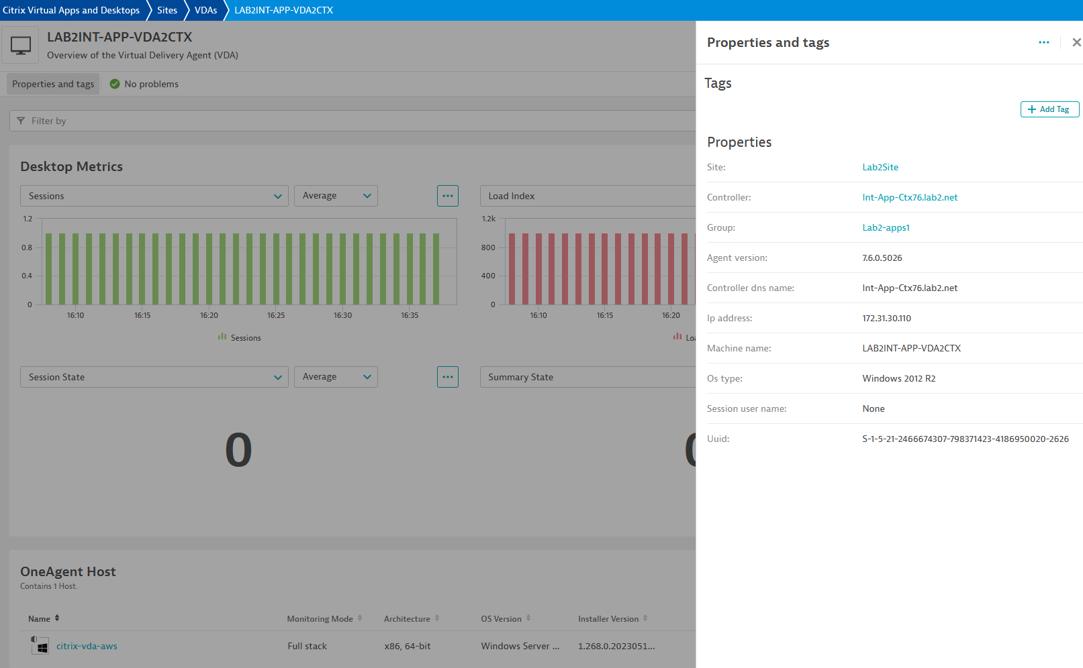Click the Sessions legend bar chart icon
Image resolution: width=1083 pixels, height=668 pixels.
(222, 337)
